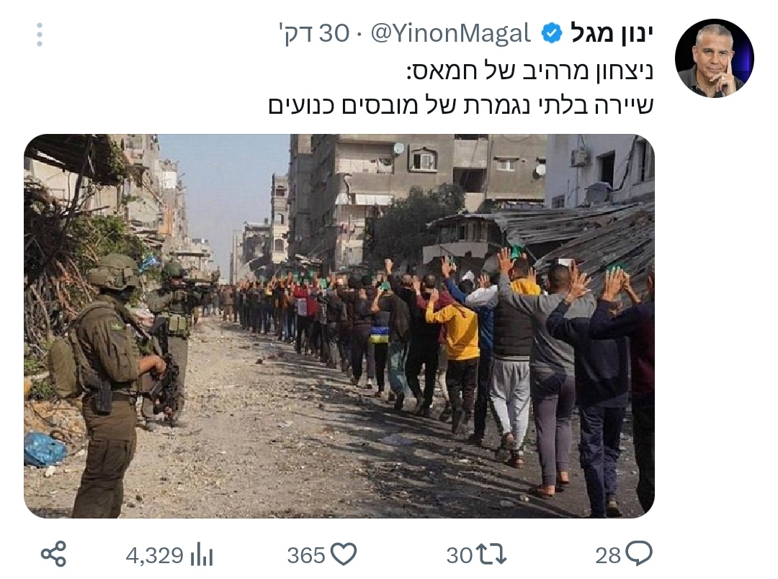Click the share icon below the photo
The height and width of the screenshot is (579, 778).
(53, 555)
